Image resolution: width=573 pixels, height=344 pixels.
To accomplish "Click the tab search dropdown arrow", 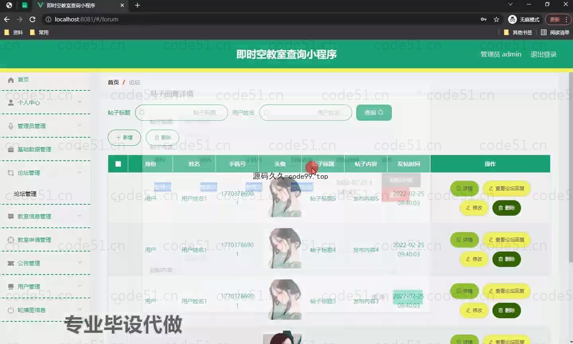I will pyautogui.click(x=511, y=4).
